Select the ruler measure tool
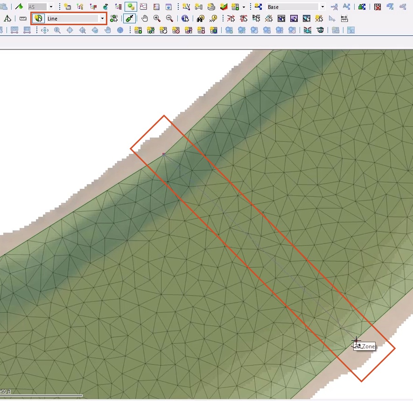 [23, 19]
